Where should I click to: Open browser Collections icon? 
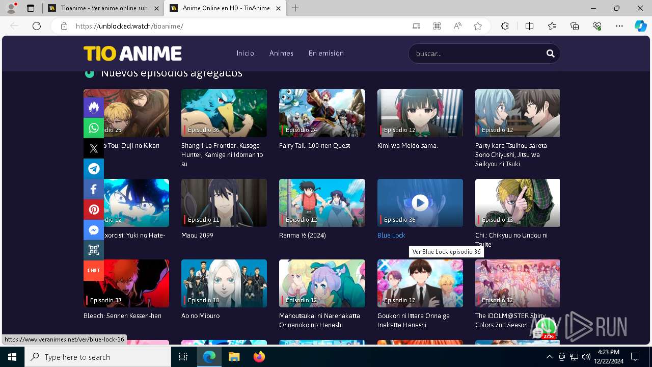(575, 26)
